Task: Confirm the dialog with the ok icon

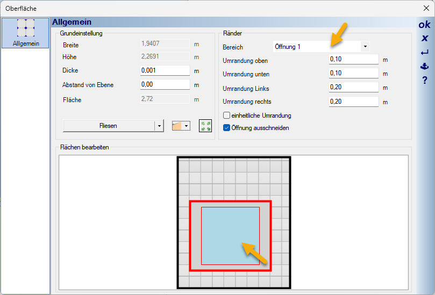Action: 424,25
